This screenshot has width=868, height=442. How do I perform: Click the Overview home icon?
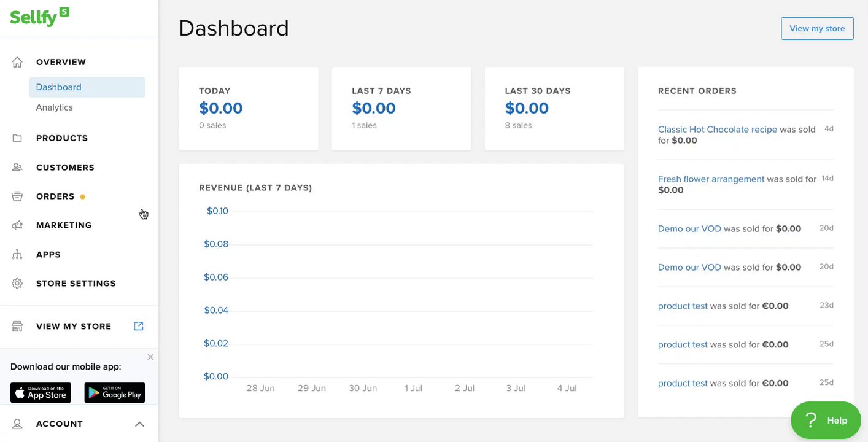coord(17,62)
